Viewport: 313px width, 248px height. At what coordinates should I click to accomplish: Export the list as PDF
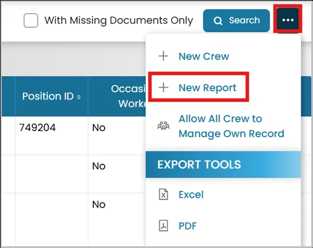point(188,226)
